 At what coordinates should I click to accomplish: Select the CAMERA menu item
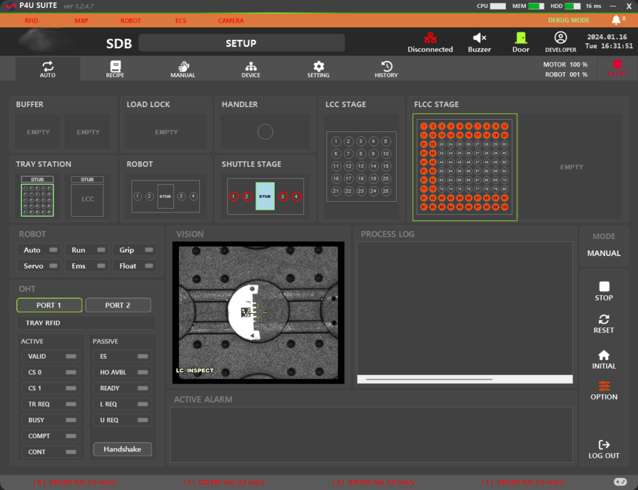pos(231,21)
